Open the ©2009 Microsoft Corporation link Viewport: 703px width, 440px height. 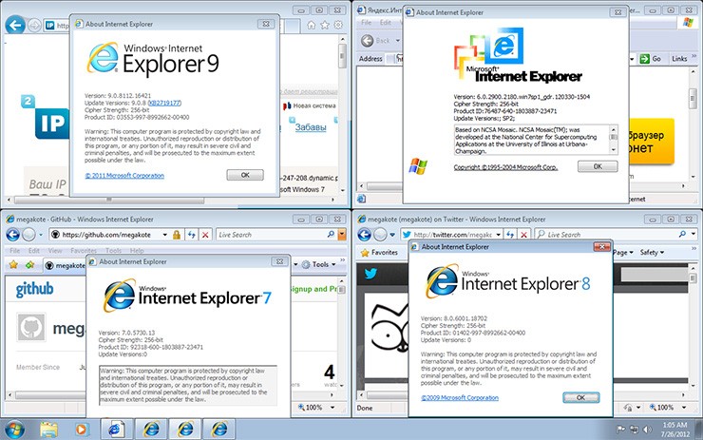point(460,397)
